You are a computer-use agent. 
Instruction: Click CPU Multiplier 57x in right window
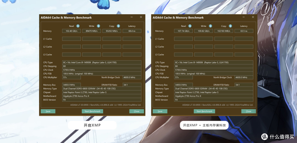point(183,77)
